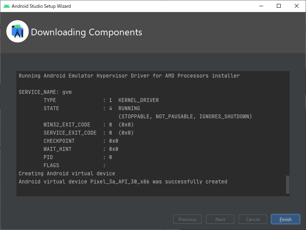
Task: Click the greyed-out Next button
Action: [x=220, y=220]
